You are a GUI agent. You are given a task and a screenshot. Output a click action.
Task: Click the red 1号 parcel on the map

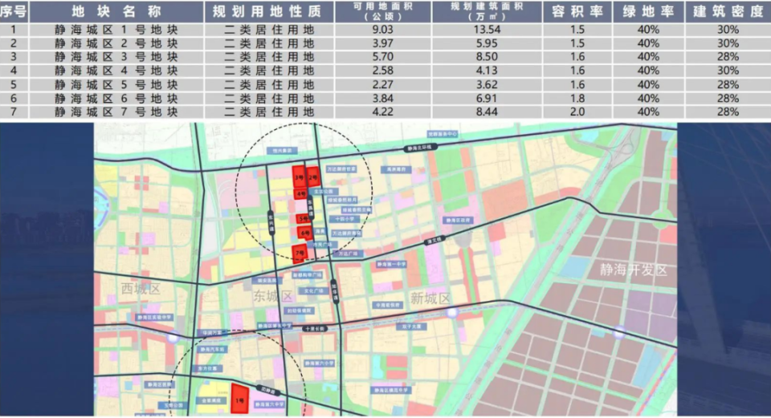(239, 398)
